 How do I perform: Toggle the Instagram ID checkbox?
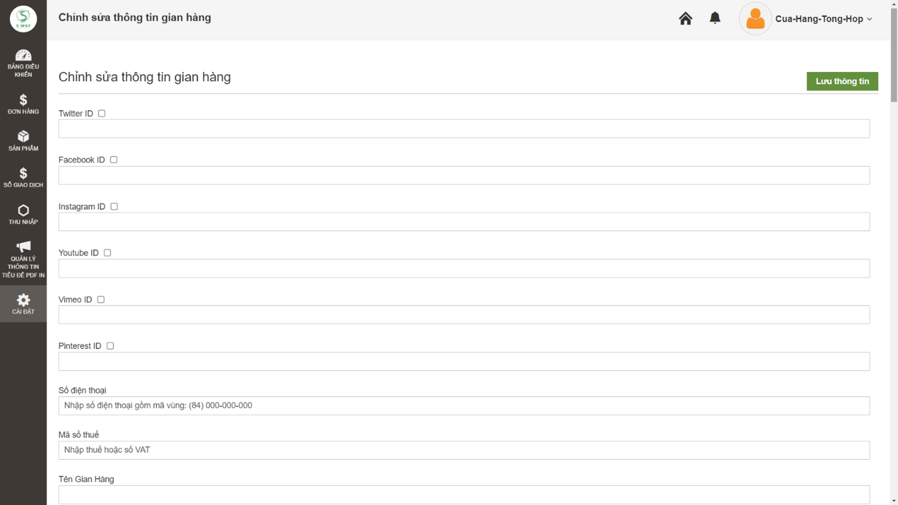[114, 206]
